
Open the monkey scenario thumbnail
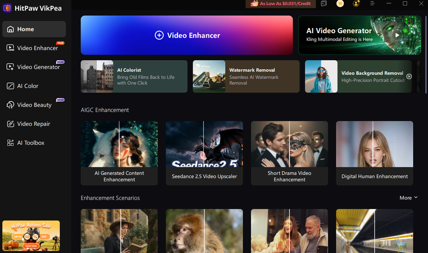(204, 231)
